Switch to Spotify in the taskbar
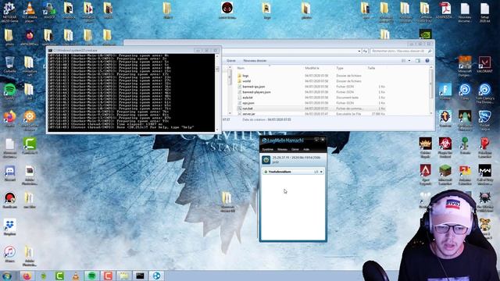500x281 pixels. pyautogui.click(x=92, y=276)
